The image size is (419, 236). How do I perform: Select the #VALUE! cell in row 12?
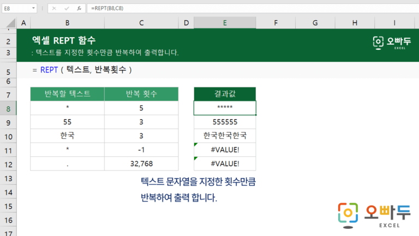point(225,164)
